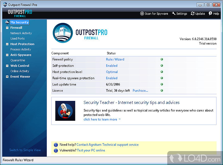
Task: Click the 'Firewall: Rules Wizard' status bar text
Action: (x=18, y=160)
